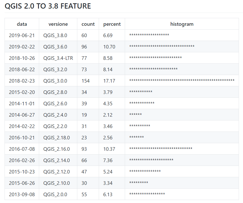Select the QGIS_3.0.0 histogram bar

(182, 81)
